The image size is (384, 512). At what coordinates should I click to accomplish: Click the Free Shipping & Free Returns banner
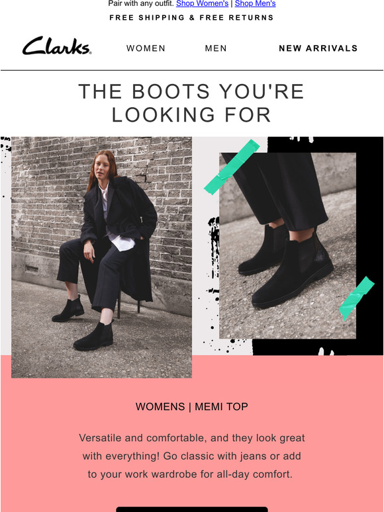(x=191, y=18)
